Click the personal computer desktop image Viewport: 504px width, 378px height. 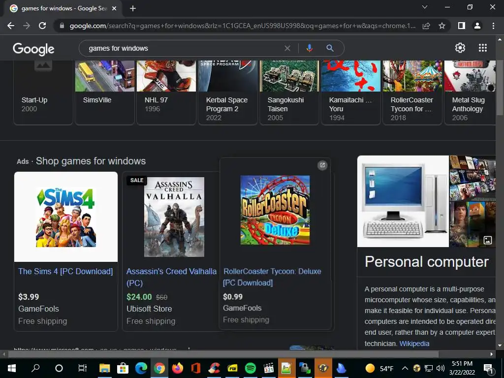[x=403, y=201]
